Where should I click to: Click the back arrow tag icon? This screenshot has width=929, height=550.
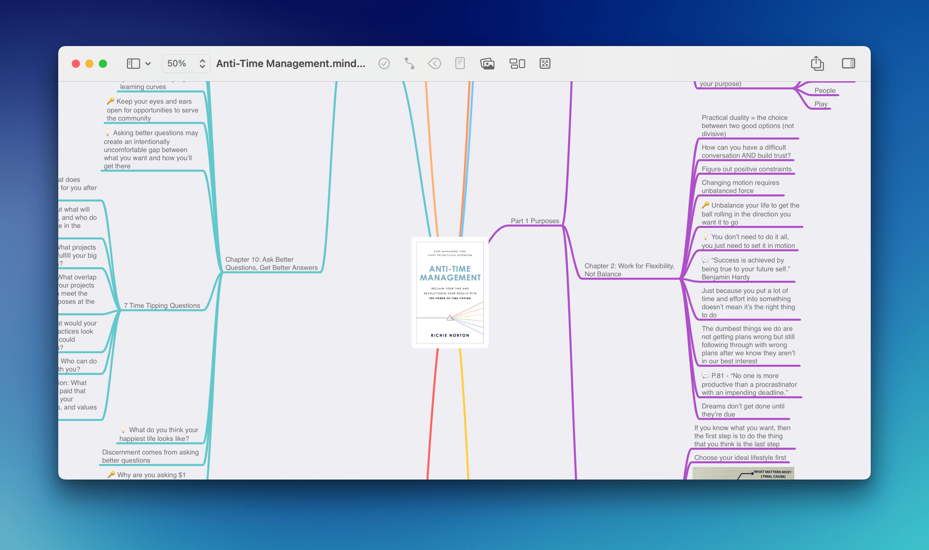(x=434, y=64)
